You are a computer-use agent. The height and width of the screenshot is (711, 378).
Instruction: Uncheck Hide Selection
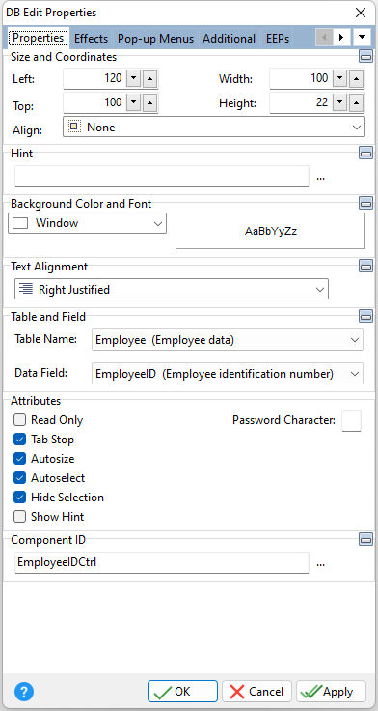19,498
